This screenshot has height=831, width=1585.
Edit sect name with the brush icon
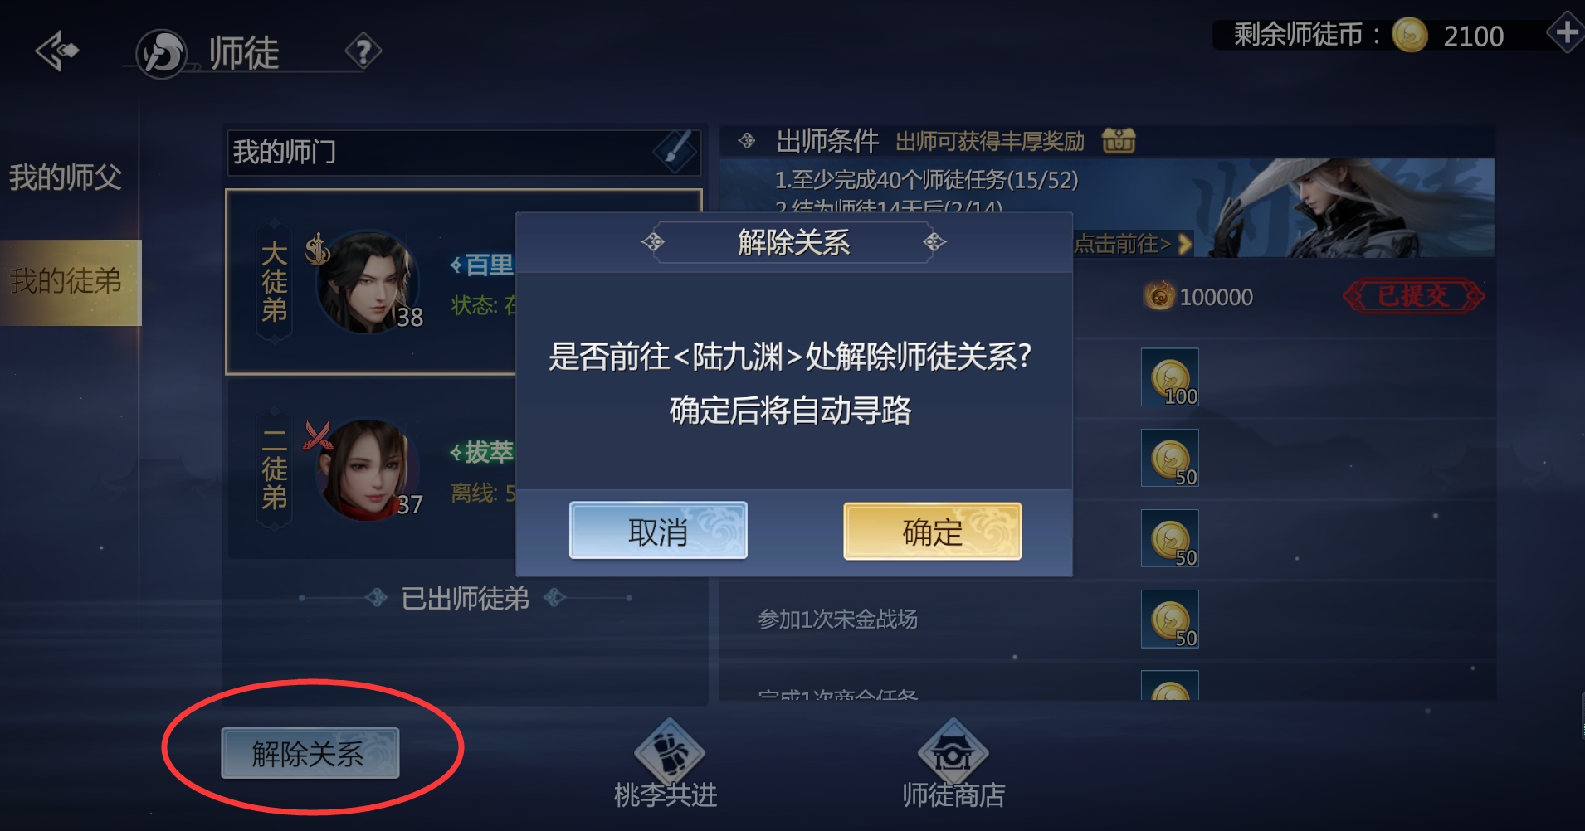coord(676,152)
